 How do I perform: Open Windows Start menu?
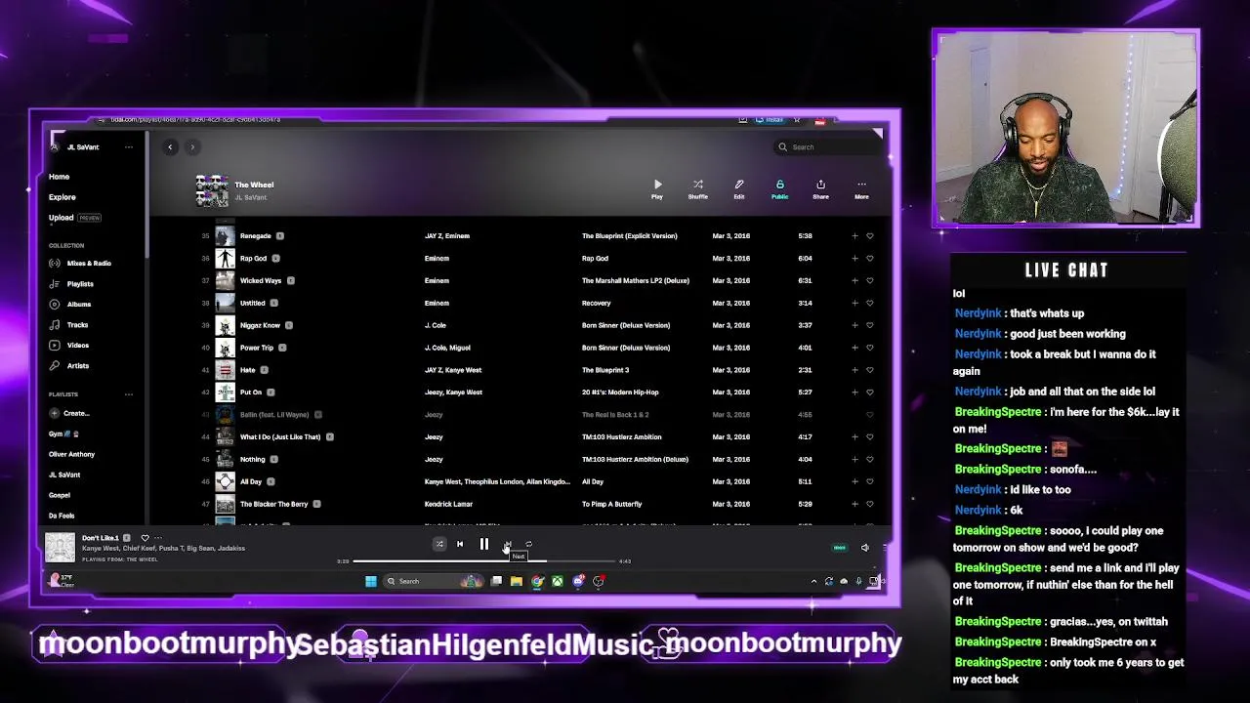tap(371, 581)
